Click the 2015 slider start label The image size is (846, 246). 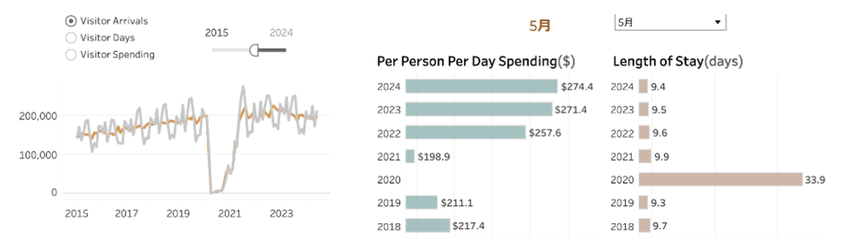pyautogui.click(x=217, y=33)
